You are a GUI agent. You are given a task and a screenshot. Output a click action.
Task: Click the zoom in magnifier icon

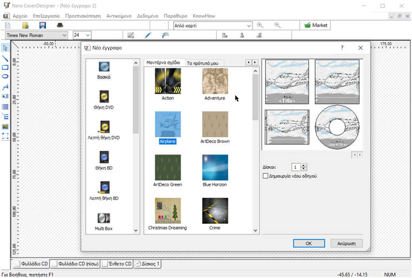coord(260,25)
